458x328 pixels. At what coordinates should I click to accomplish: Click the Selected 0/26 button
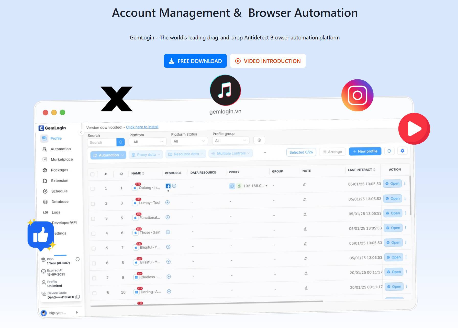pos(301,152)
